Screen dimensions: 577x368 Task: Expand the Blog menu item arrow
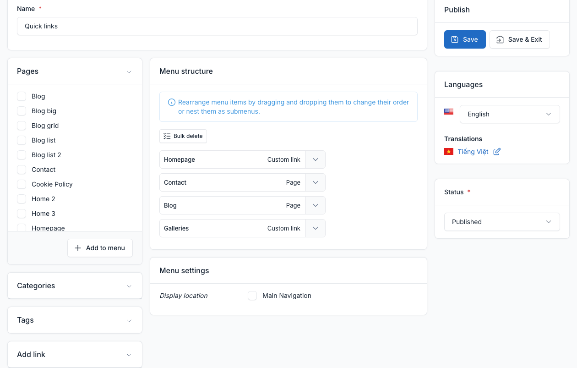coord(316,205)
